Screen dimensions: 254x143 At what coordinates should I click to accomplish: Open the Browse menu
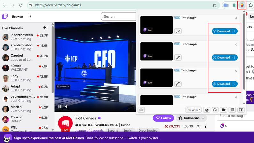pyautogui.click(x=18, y=17)
